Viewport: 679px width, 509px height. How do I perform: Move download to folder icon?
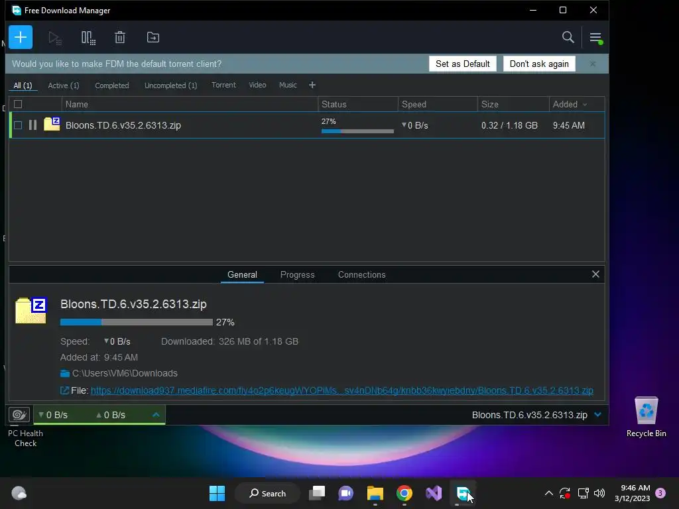tap(153, 38)
